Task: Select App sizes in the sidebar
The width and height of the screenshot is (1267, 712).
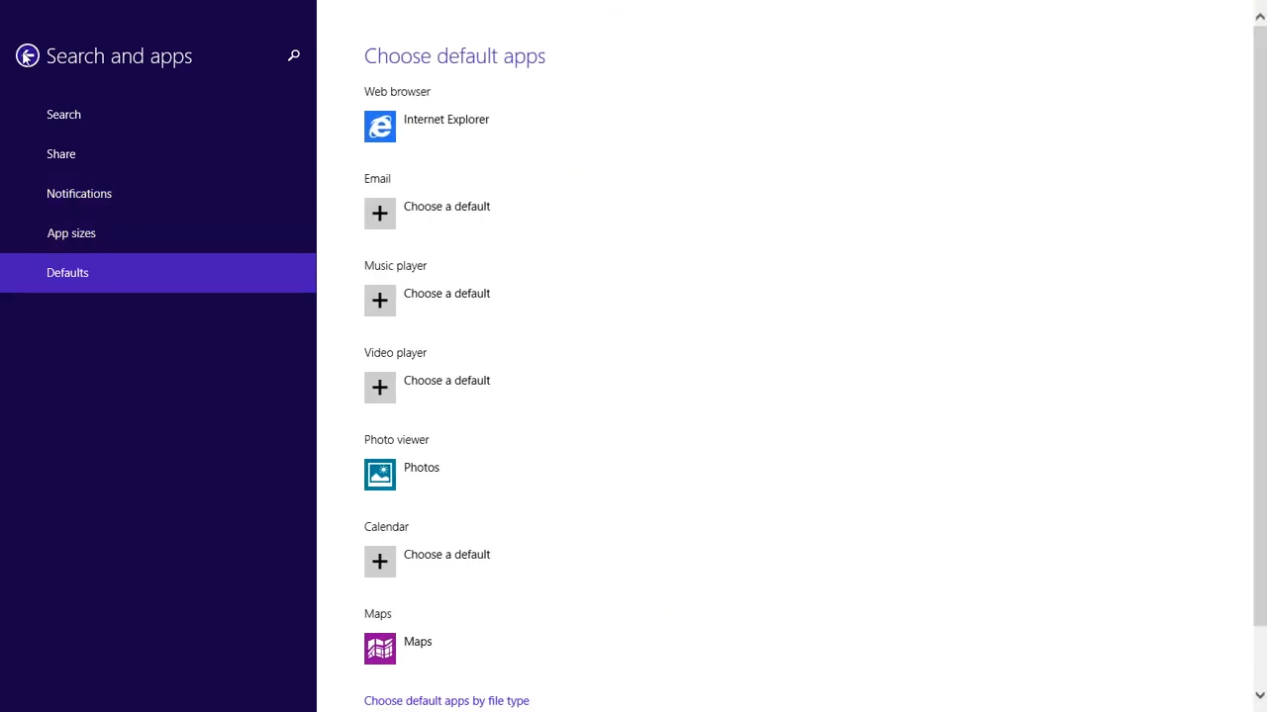Action: pyautogui.click(x=71, y=233)
